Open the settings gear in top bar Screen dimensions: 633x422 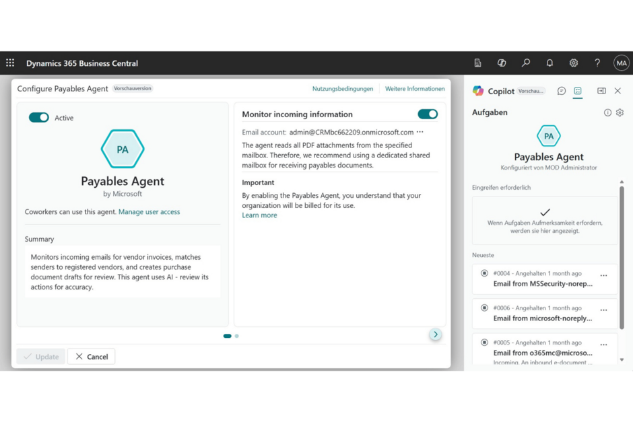[574, 63]
